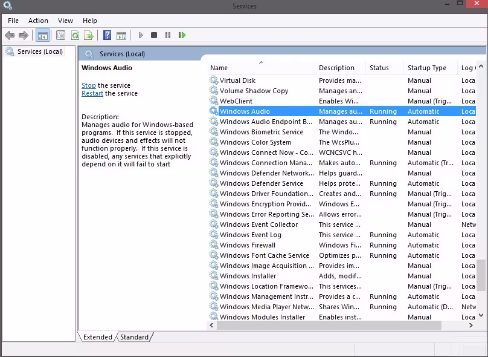The height and width of the screenshot is (357, 488).
Task: Select the Windows Defender Service row
Action: point(341,183)
